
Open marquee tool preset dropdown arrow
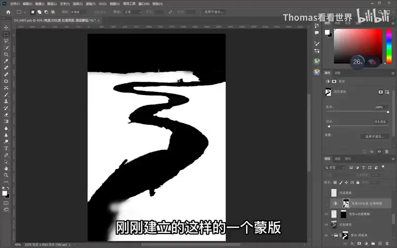point(25,12)
